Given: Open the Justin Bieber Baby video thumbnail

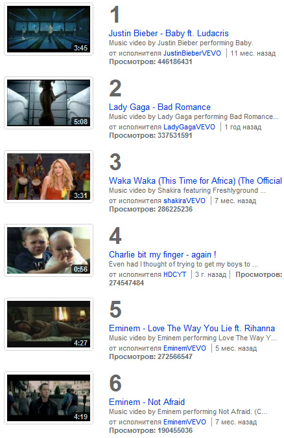Looking at the screenshot, I should 49,29.
